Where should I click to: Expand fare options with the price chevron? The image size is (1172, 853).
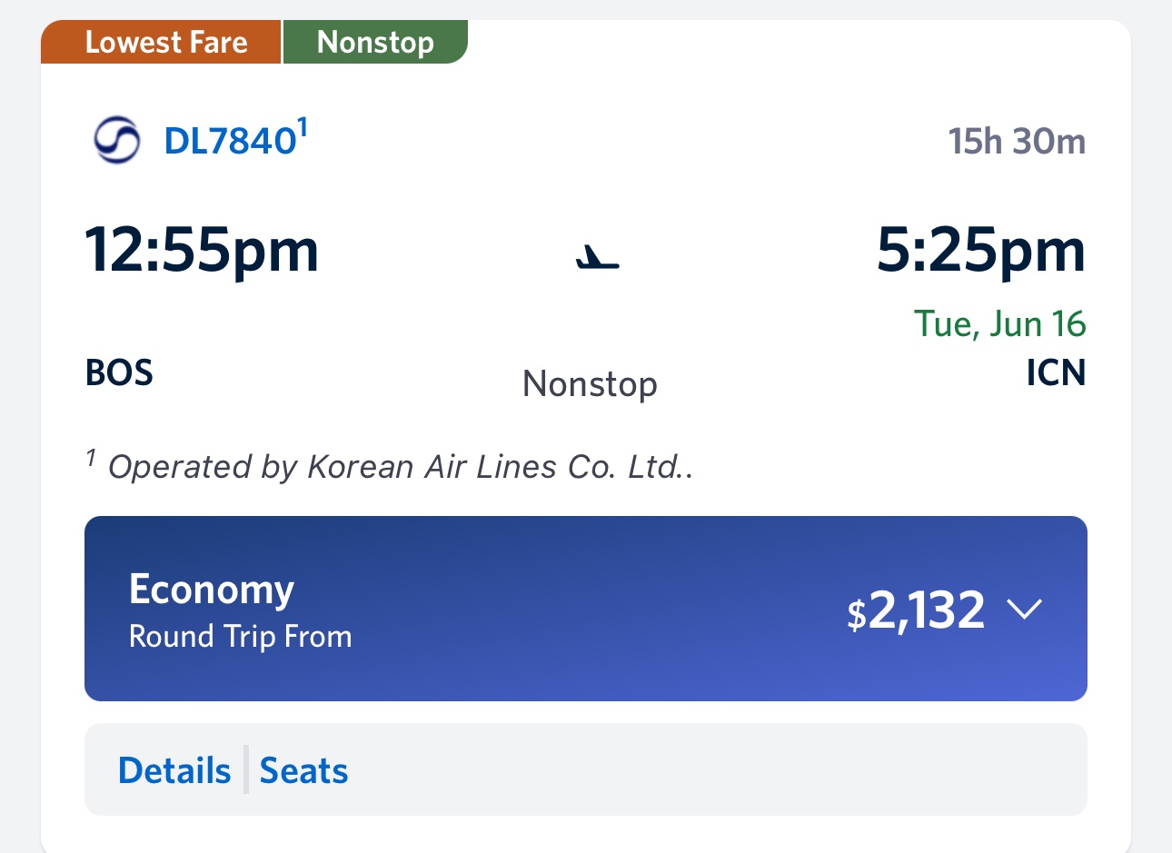pos(1024,609)
